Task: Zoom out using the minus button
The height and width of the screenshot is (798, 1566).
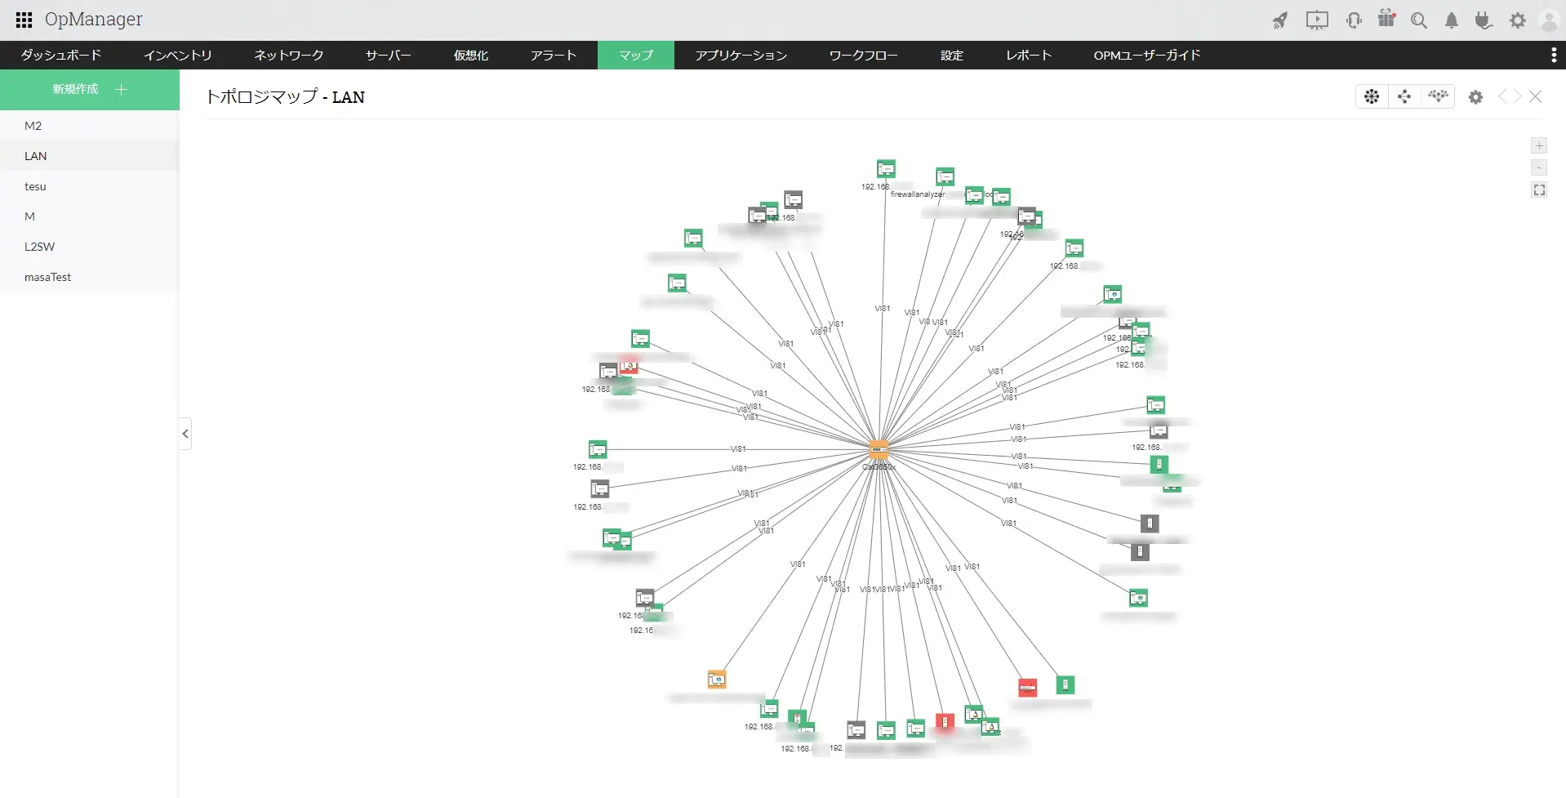Action: click(x=1539, y=167)
